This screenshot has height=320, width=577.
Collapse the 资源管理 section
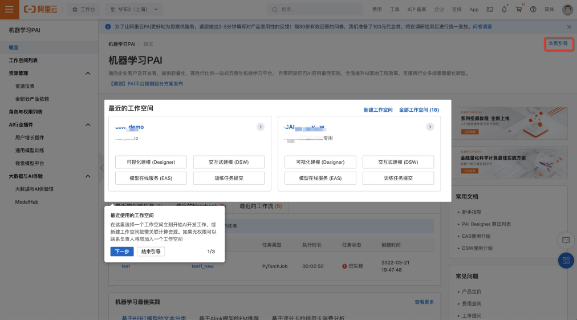[88, 73]
